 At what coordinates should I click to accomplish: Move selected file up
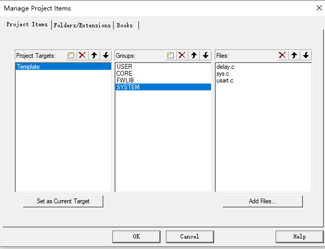pyautogui.click(x=295, y=55)
